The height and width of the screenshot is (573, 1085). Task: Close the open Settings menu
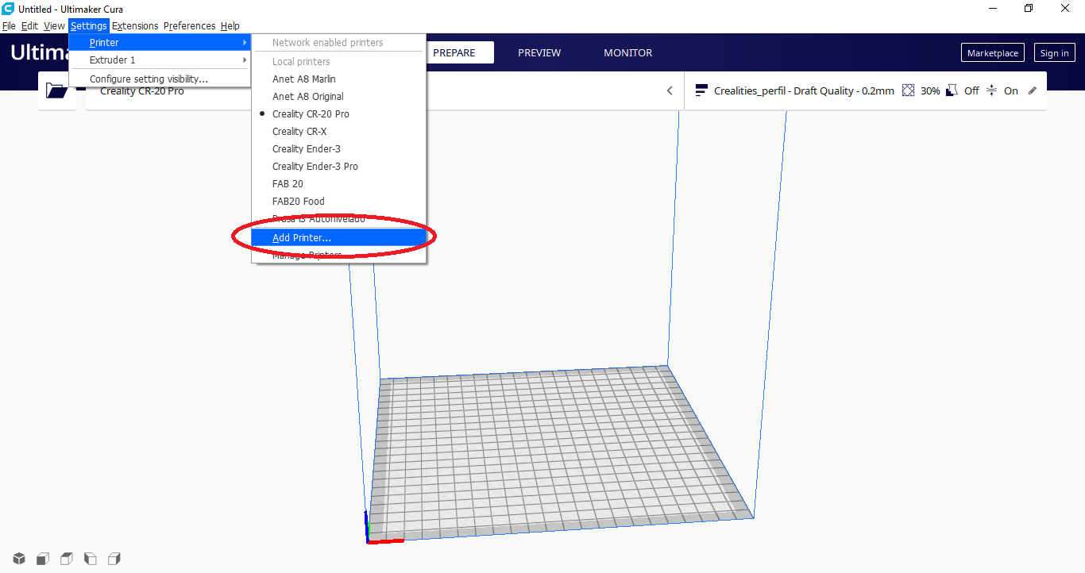click(88, 26)
